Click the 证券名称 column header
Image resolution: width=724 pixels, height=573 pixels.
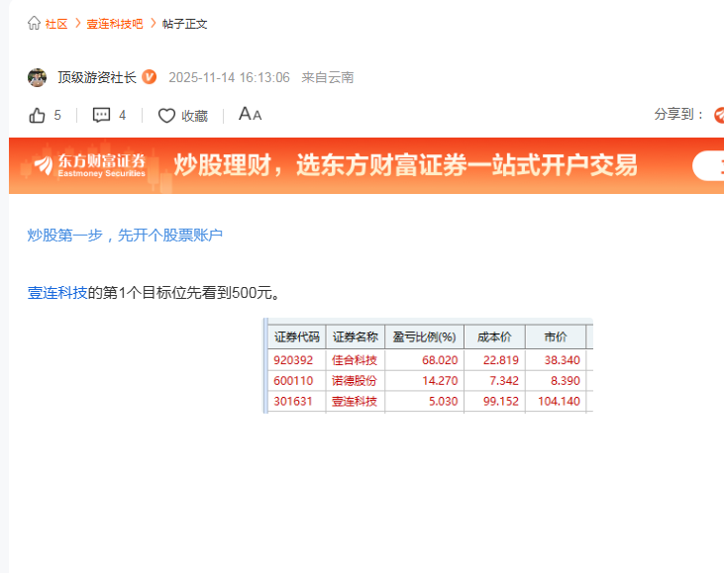(356, 336)
